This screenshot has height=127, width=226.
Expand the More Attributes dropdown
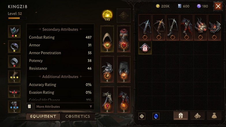pyautogui.click(x=65, y=107)
